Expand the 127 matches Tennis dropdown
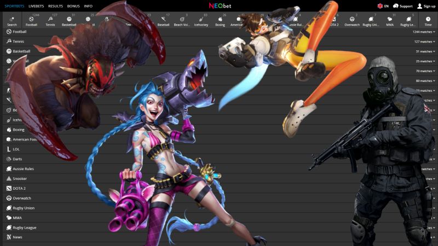 click(425, 42)
